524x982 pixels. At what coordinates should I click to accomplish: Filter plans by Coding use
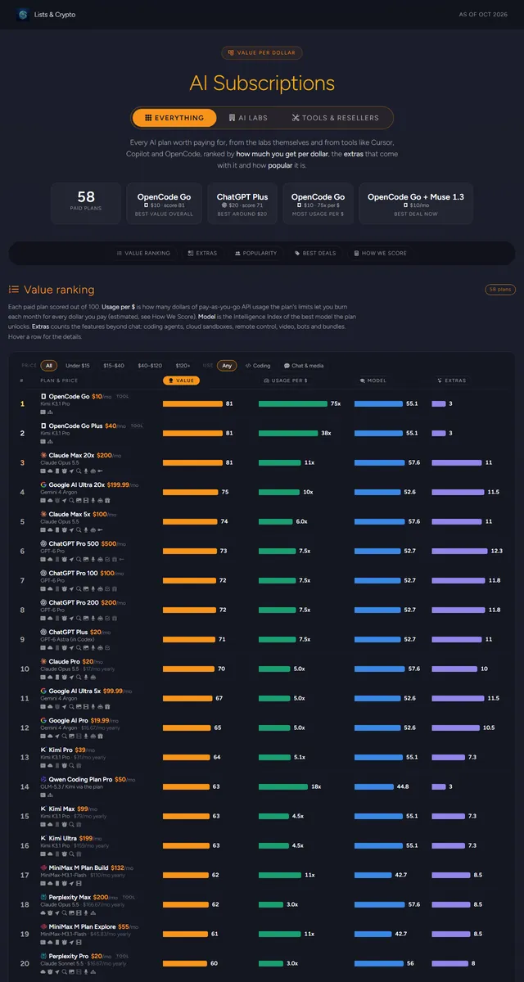click(x=258, y=366)
